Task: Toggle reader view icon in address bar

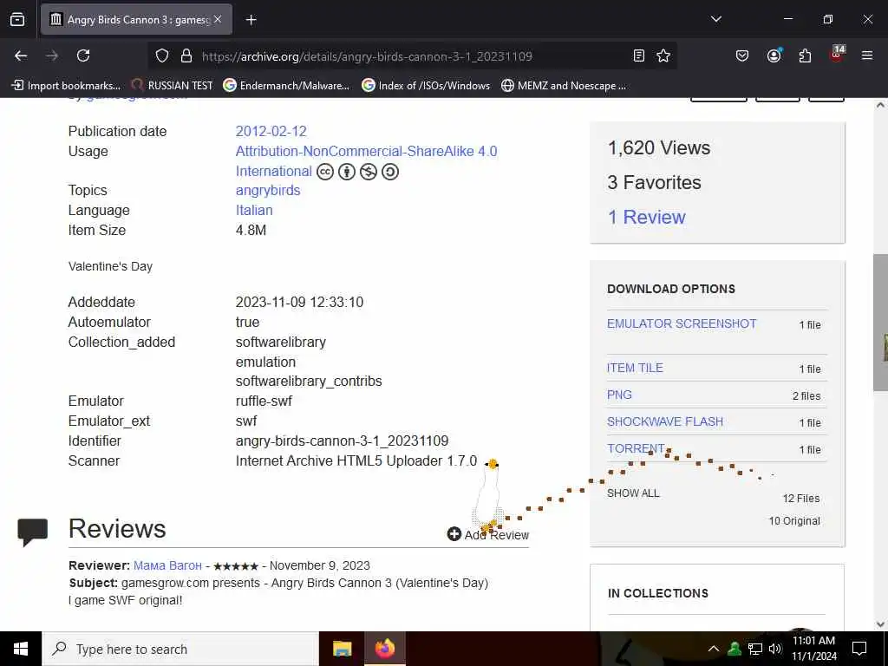Action: (639, 55)
